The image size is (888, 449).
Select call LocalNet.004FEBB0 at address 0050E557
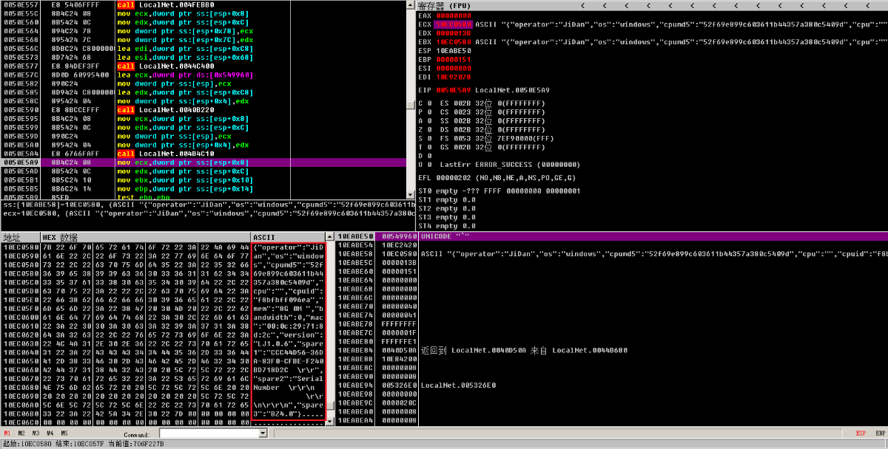pos(203,5)
